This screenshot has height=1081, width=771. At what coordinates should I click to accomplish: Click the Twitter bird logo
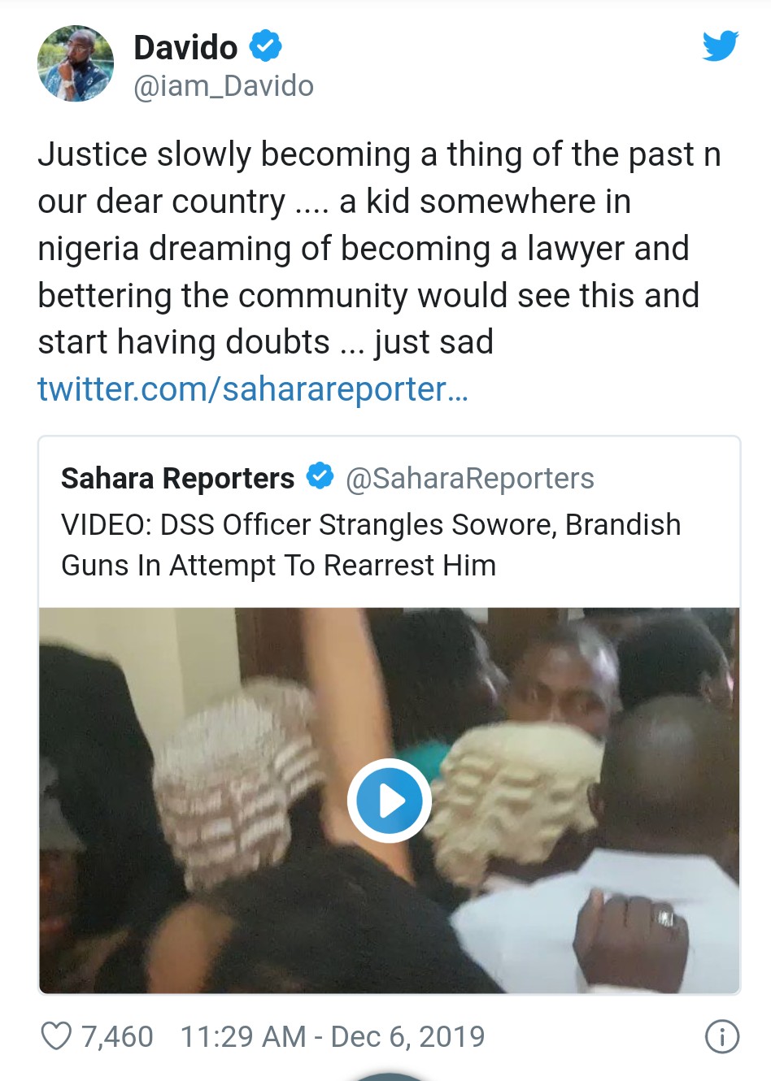click(x=721, y=46)
